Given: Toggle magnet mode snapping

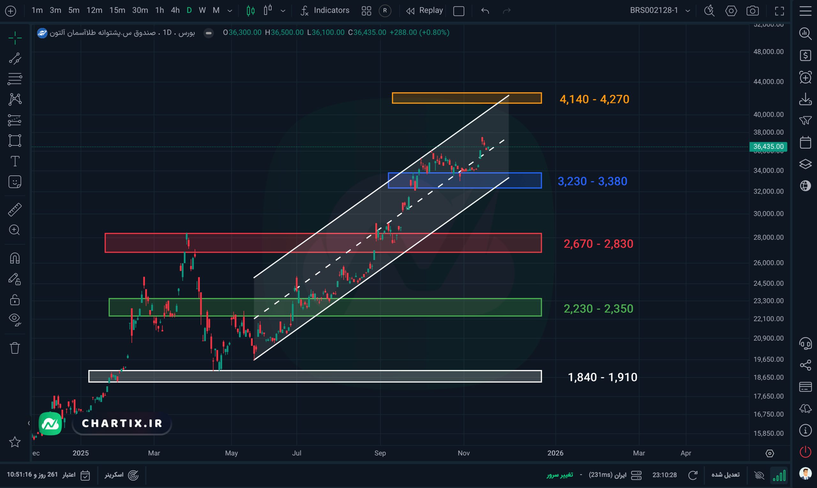Looking at the screenshot, I should [x=15, y=258].
